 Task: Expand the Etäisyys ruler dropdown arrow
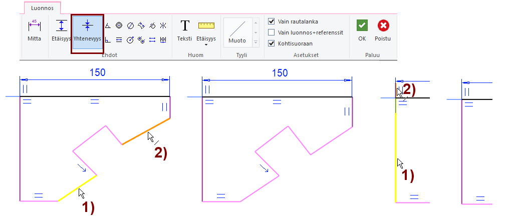coord(206,44)
